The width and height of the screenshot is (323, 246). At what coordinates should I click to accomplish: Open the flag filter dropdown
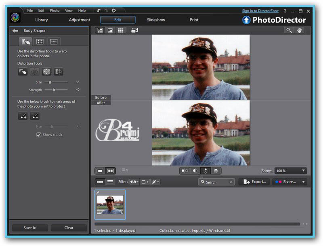pyautogui.click(x=134, y=182)
